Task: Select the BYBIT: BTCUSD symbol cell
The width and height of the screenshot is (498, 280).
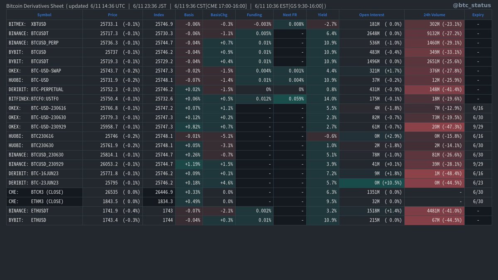Action: click(44, 52)
